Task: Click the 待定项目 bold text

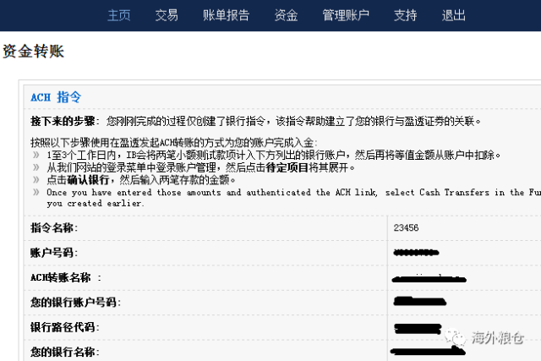Action: point(287,167)
